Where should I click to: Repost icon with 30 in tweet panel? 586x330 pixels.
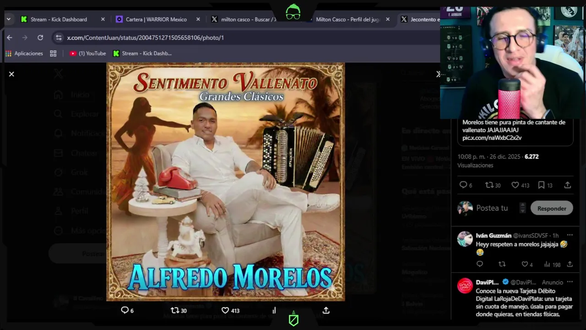[x=489, y=185]
